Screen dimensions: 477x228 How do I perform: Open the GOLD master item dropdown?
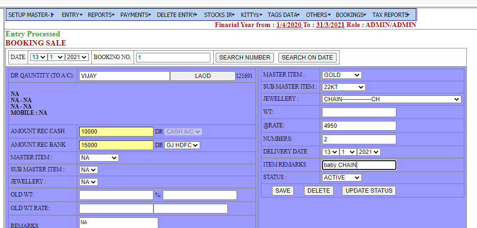coord(341,75)
